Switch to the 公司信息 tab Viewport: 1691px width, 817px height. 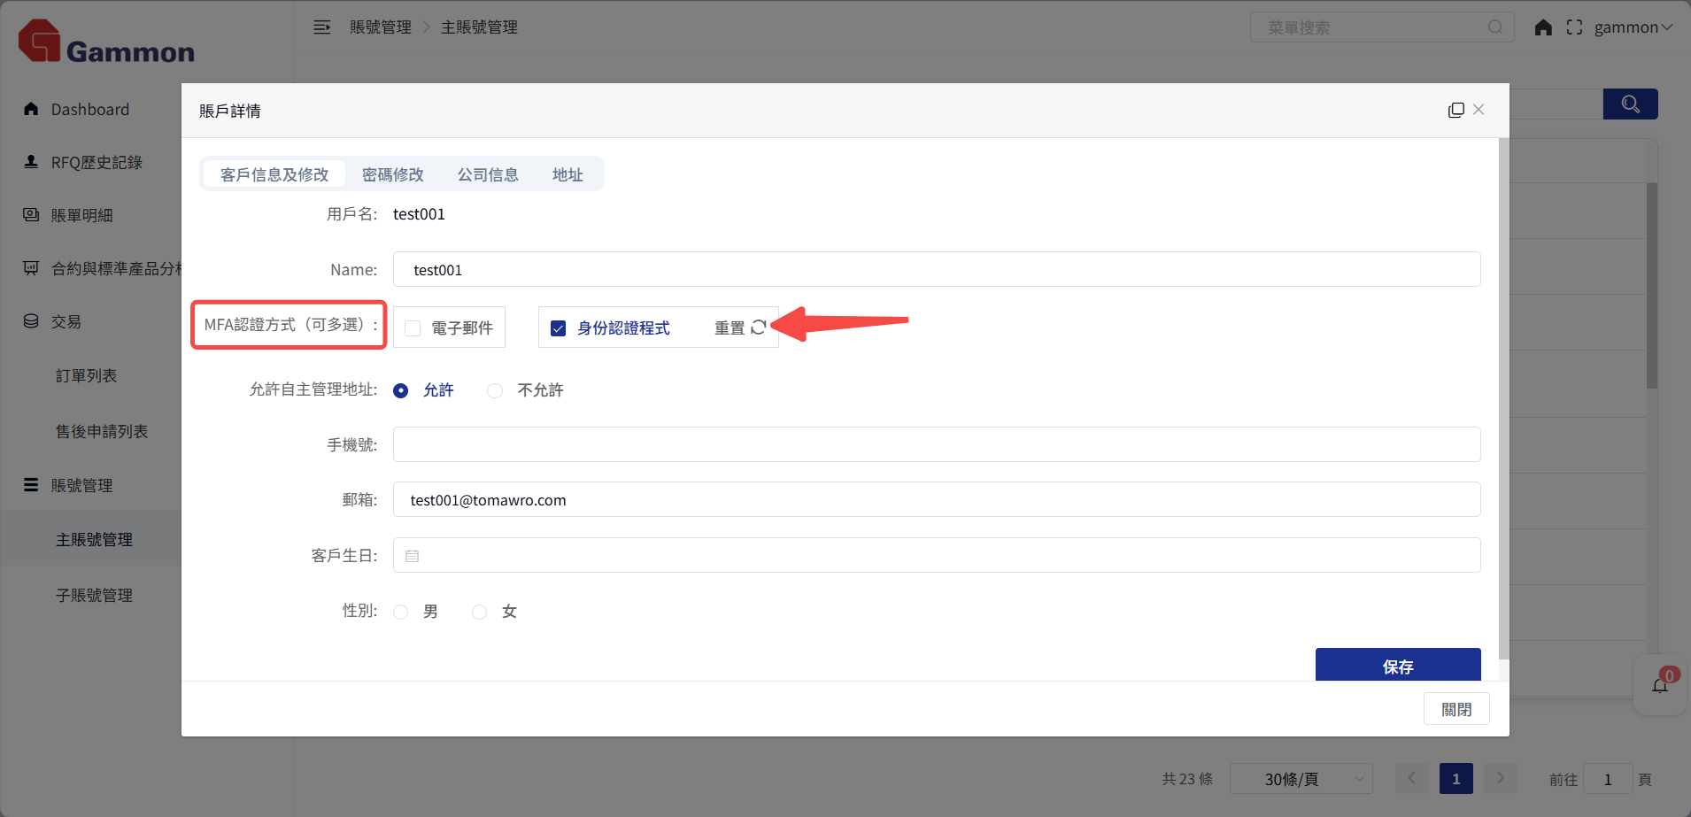click(488, 174)
